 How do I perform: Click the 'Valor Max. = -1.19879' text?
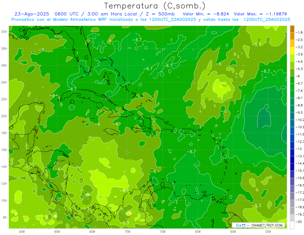point(260,14)
